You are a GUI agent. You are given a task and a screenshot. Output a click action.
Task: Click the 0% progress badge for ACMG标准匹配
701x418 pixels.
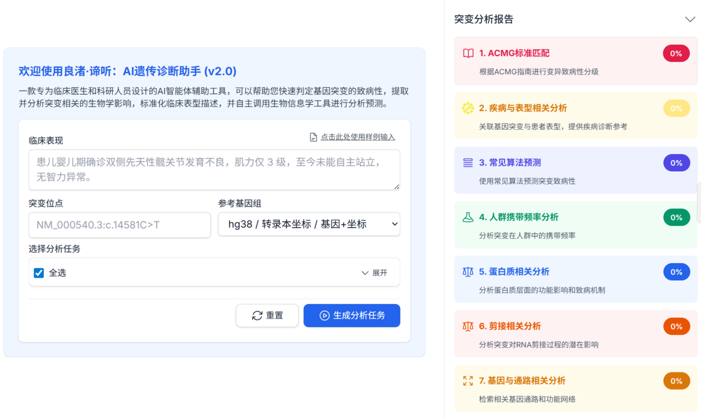676,54
